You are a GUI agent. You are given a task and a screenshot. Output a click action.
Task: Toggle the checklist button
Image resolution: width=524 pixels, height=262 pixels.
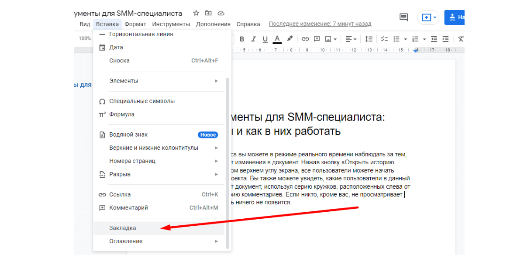[384, 39]
